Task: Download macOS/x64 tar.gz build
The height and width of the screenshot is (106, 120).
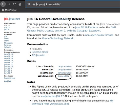Action: pos(61,73)
